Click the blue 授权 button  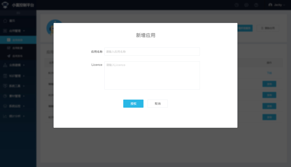(x=133, y=104)
